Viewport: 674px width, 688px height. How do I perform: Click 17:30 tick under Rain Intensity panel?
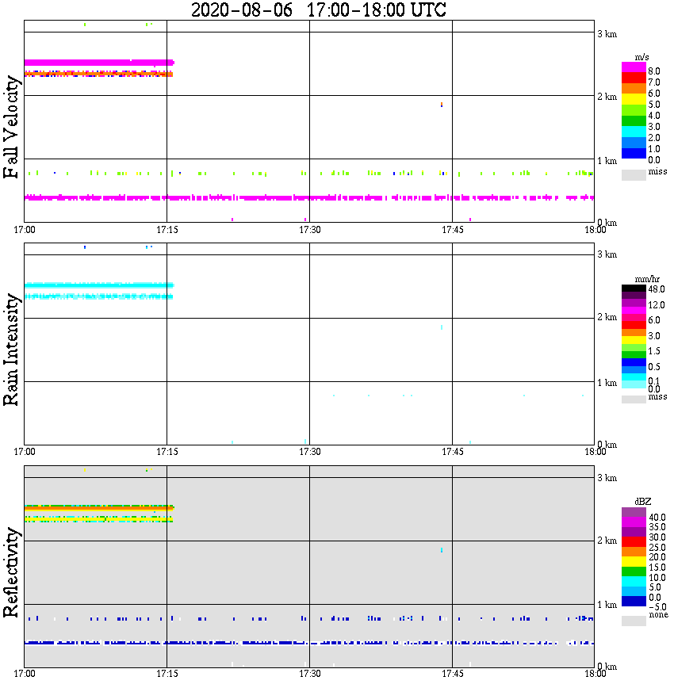pyautogui.click(x=310, y=452)
